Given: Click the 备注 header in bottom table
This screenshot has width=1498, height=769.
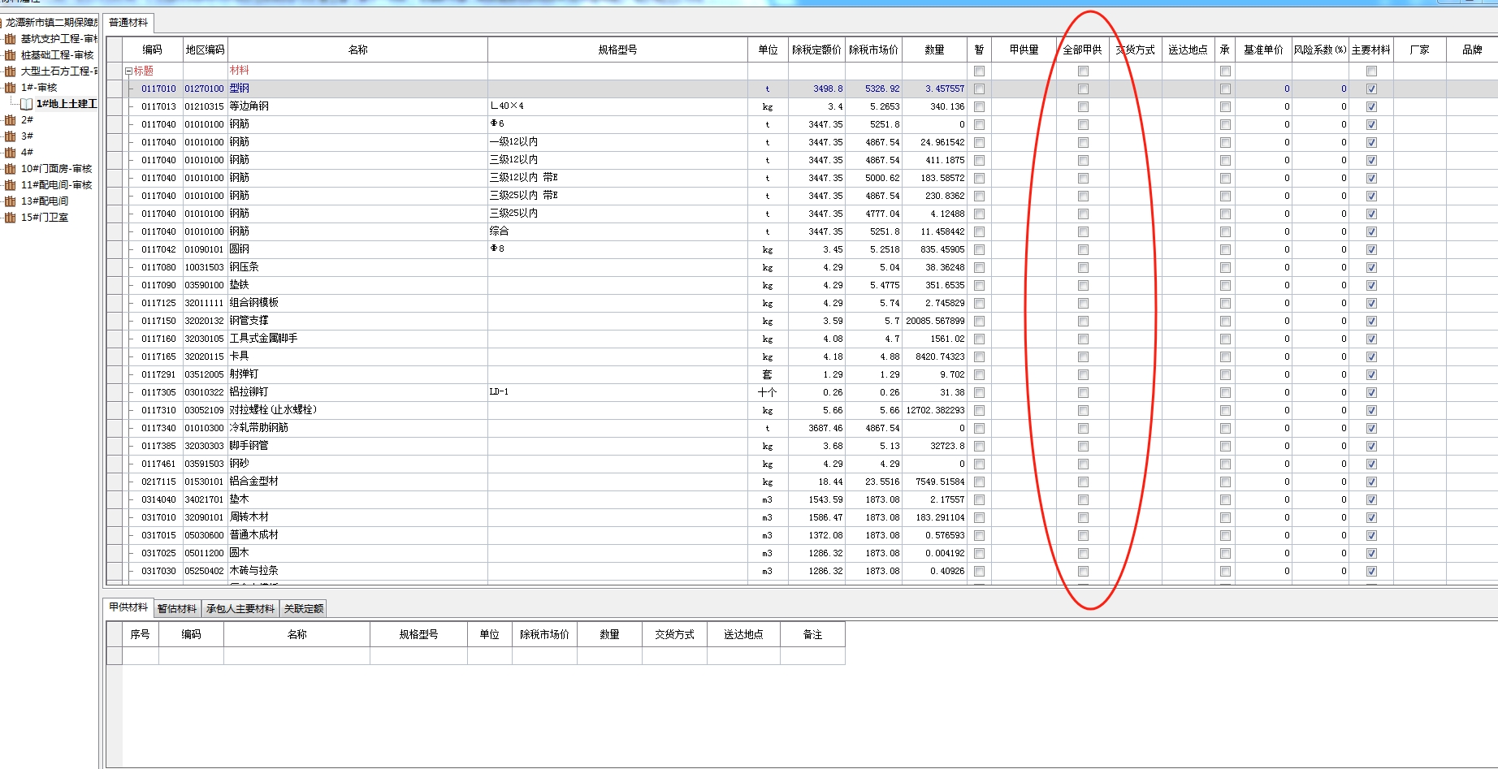Looking at the screenshot, I should click(812, 634).
